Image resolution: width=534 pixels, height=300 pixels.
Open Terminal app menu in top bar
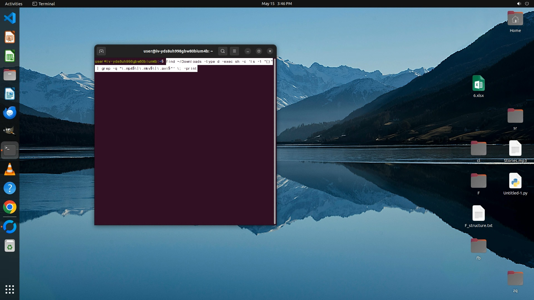pyautogui.click(x=44, y=4)
